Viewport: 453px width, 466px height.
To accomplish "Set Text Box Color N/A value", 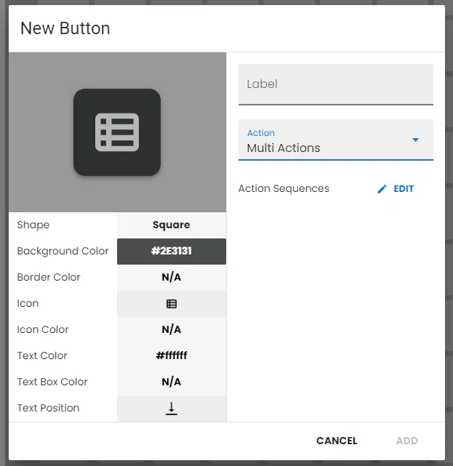I will pos(172,382).
